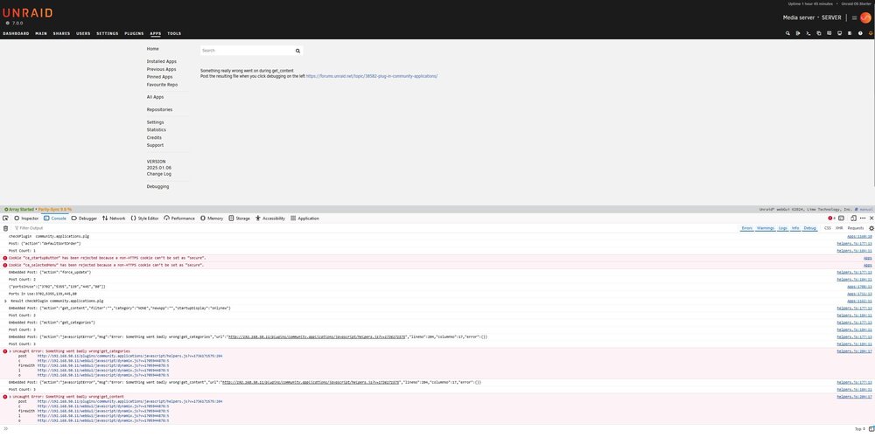Viewport: 875px width, 444px height.
Task: Toggle split console icon in DevTools
Action: [842, 219]
